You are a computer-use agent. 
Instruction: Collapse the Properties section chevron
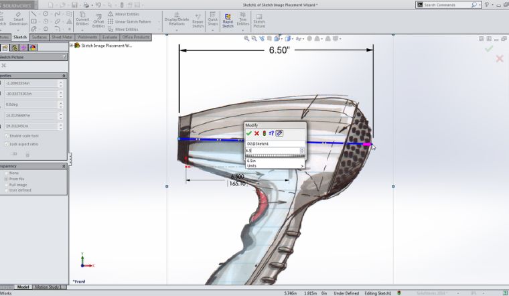pos(64,76)
